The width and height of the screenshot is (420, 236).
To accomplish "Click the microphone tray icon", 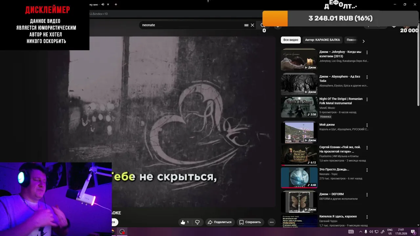I will 366,232.
